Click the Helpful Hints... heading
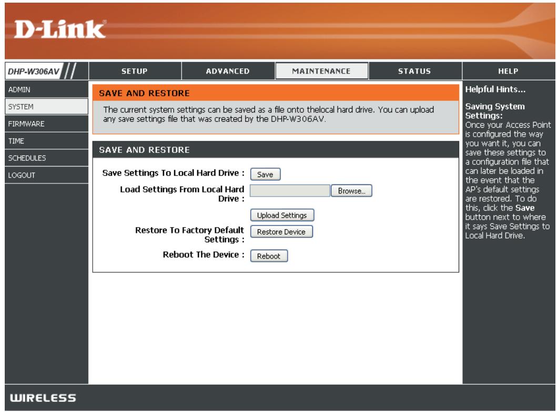Viewport: 557px width, 412px height. (495, 89)
